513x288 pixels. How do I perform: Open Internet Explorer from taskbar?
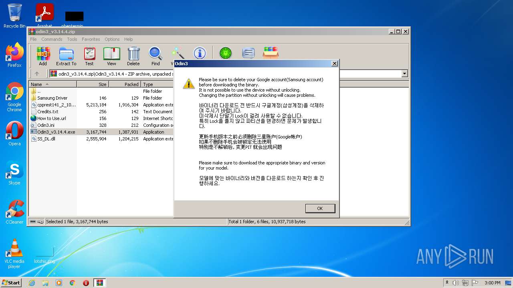click(32, 283)
